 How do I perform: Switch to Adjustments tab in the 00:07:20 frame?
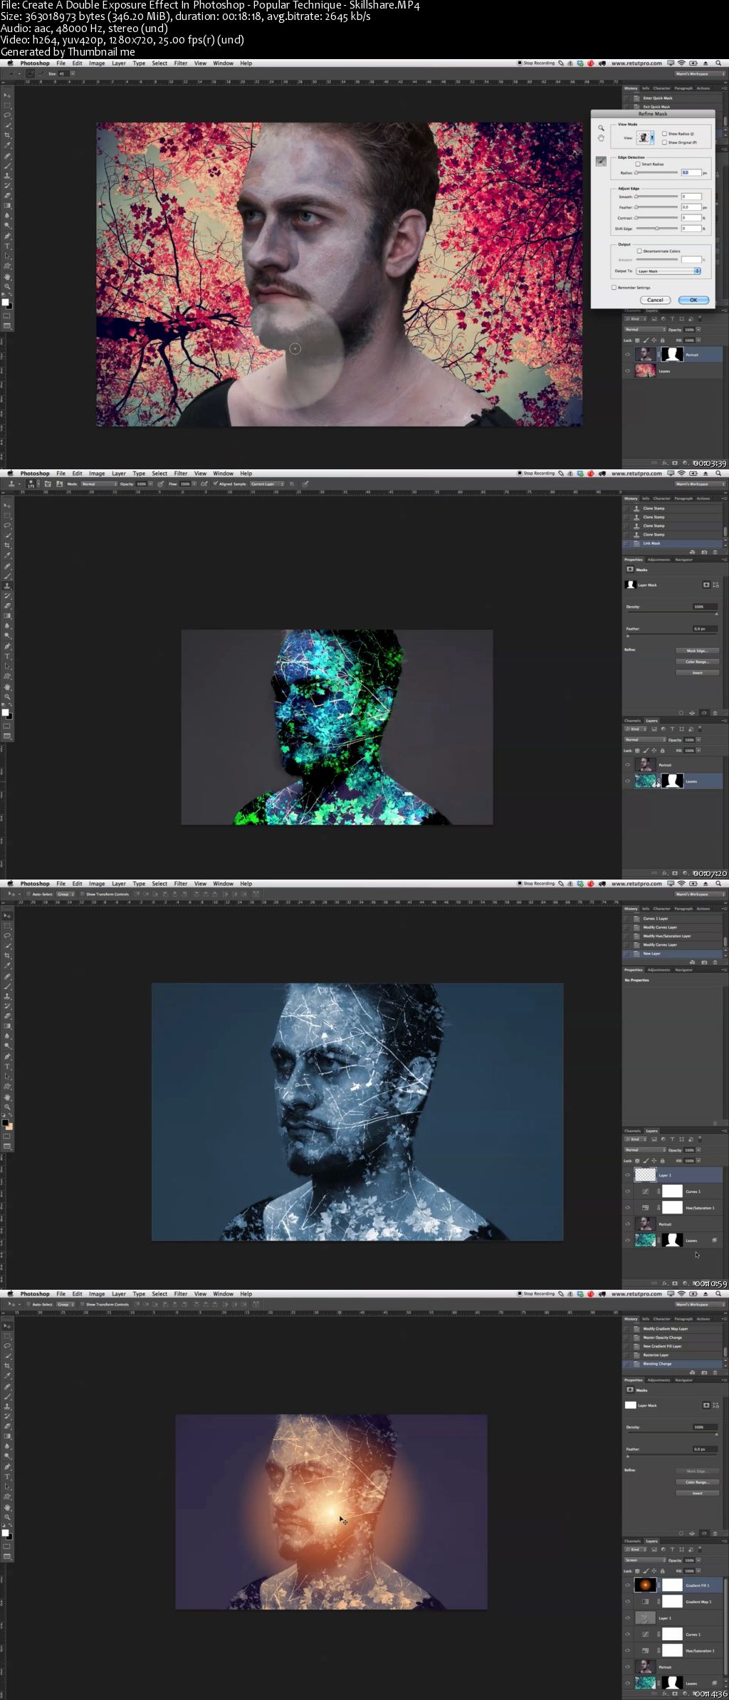tap(659, 560)
